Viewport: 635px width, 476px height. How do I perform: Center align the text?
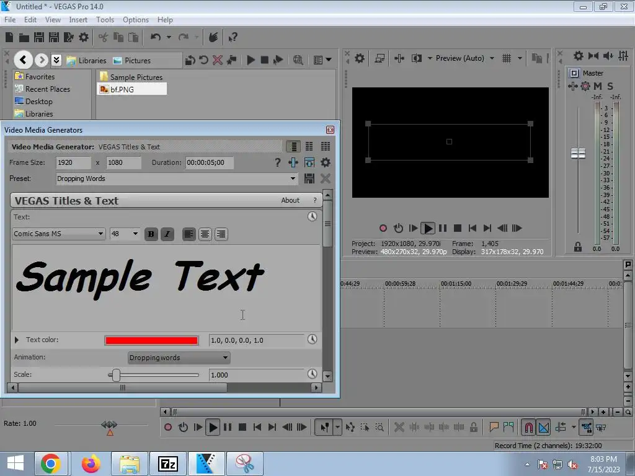click(x=205, y=234)
